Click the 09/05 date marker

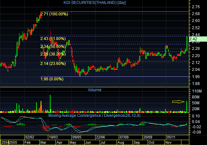[77, 137]
